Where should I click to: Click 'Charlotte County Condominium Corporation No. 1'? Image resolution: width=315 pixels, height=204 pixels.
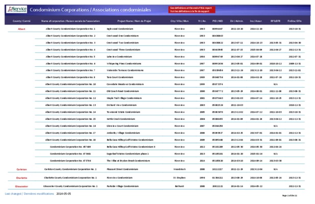tap(70, 177)
